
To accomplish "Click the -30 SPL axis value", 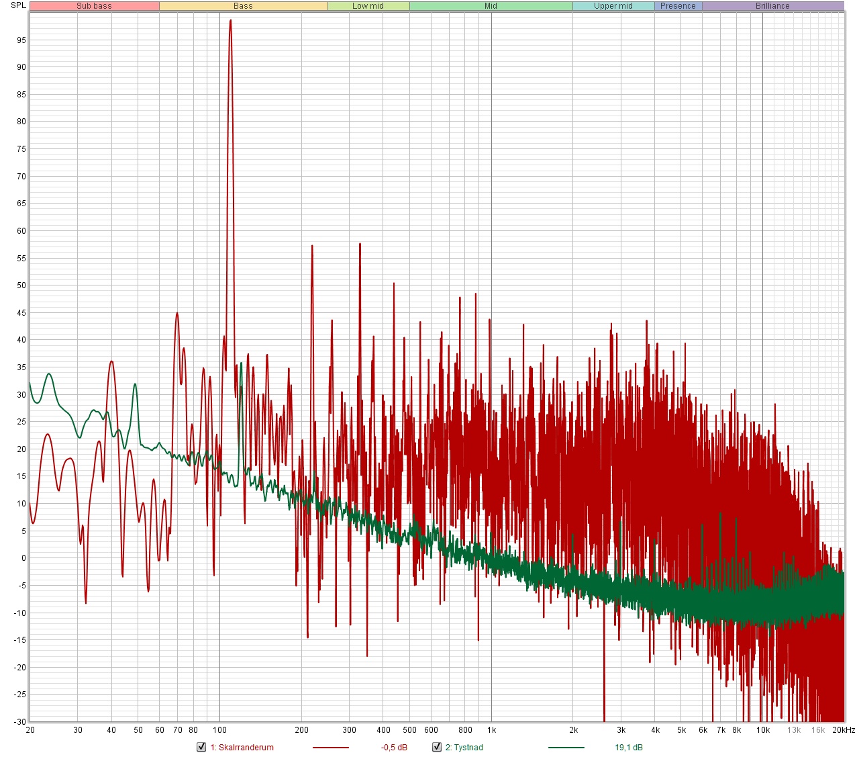I will click(x=20, y=722).
